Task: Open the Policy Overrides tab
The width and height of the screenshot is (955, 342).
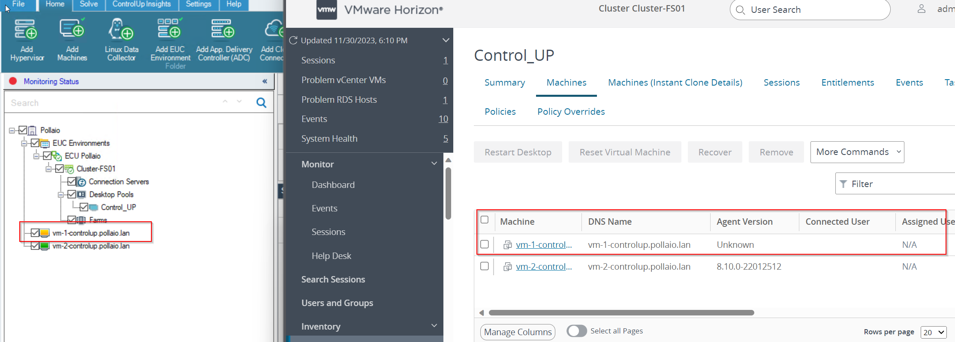Action: pos(571,112)
